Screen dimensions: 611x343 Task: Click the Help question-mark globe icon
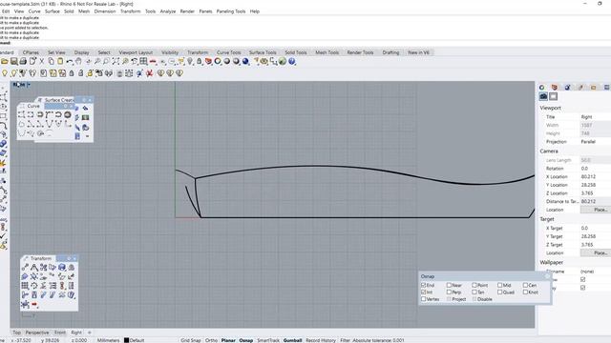pyautogui.click(x=292, y=61)
